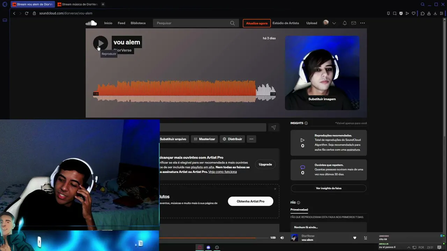This screenshot has height=251, width=447.
Task: Click the Masterizar button
Action: (204, 139)
